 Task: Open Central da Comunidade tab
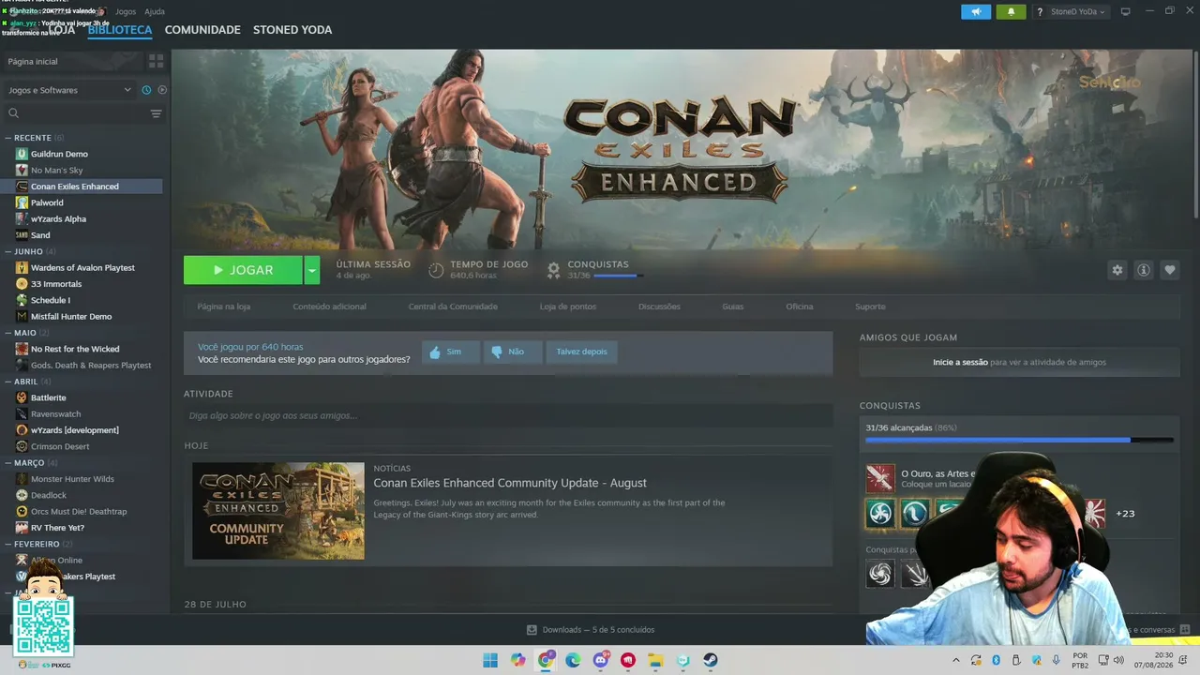click(x=453, y=307)
